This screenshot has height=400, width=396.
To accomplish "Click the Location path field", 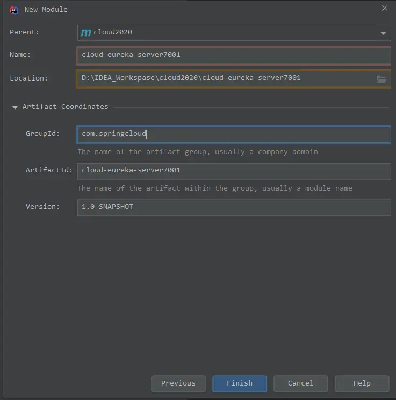I will 226,78.
